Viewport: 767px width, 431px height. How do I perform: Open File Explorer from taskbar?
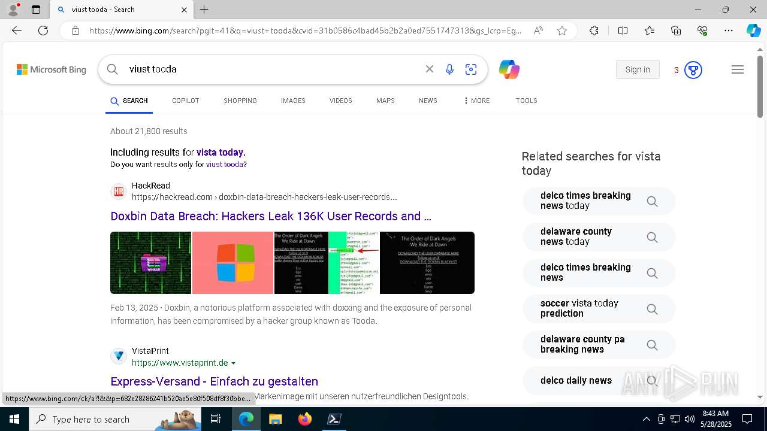(275, 419)
